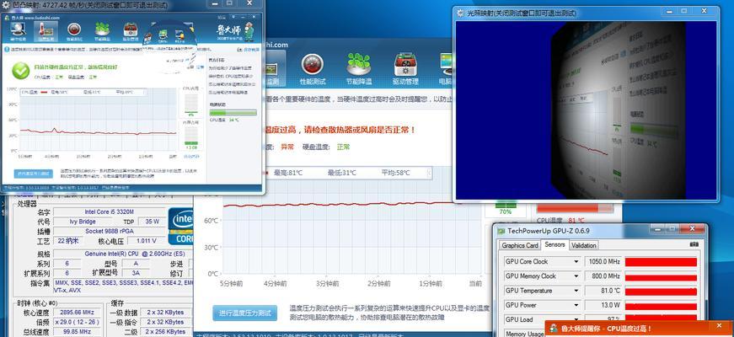The width and height of the screenshot is (734, 337).
Task: Select the 1.011 V core voltage value
Action: tap(146, 241)
